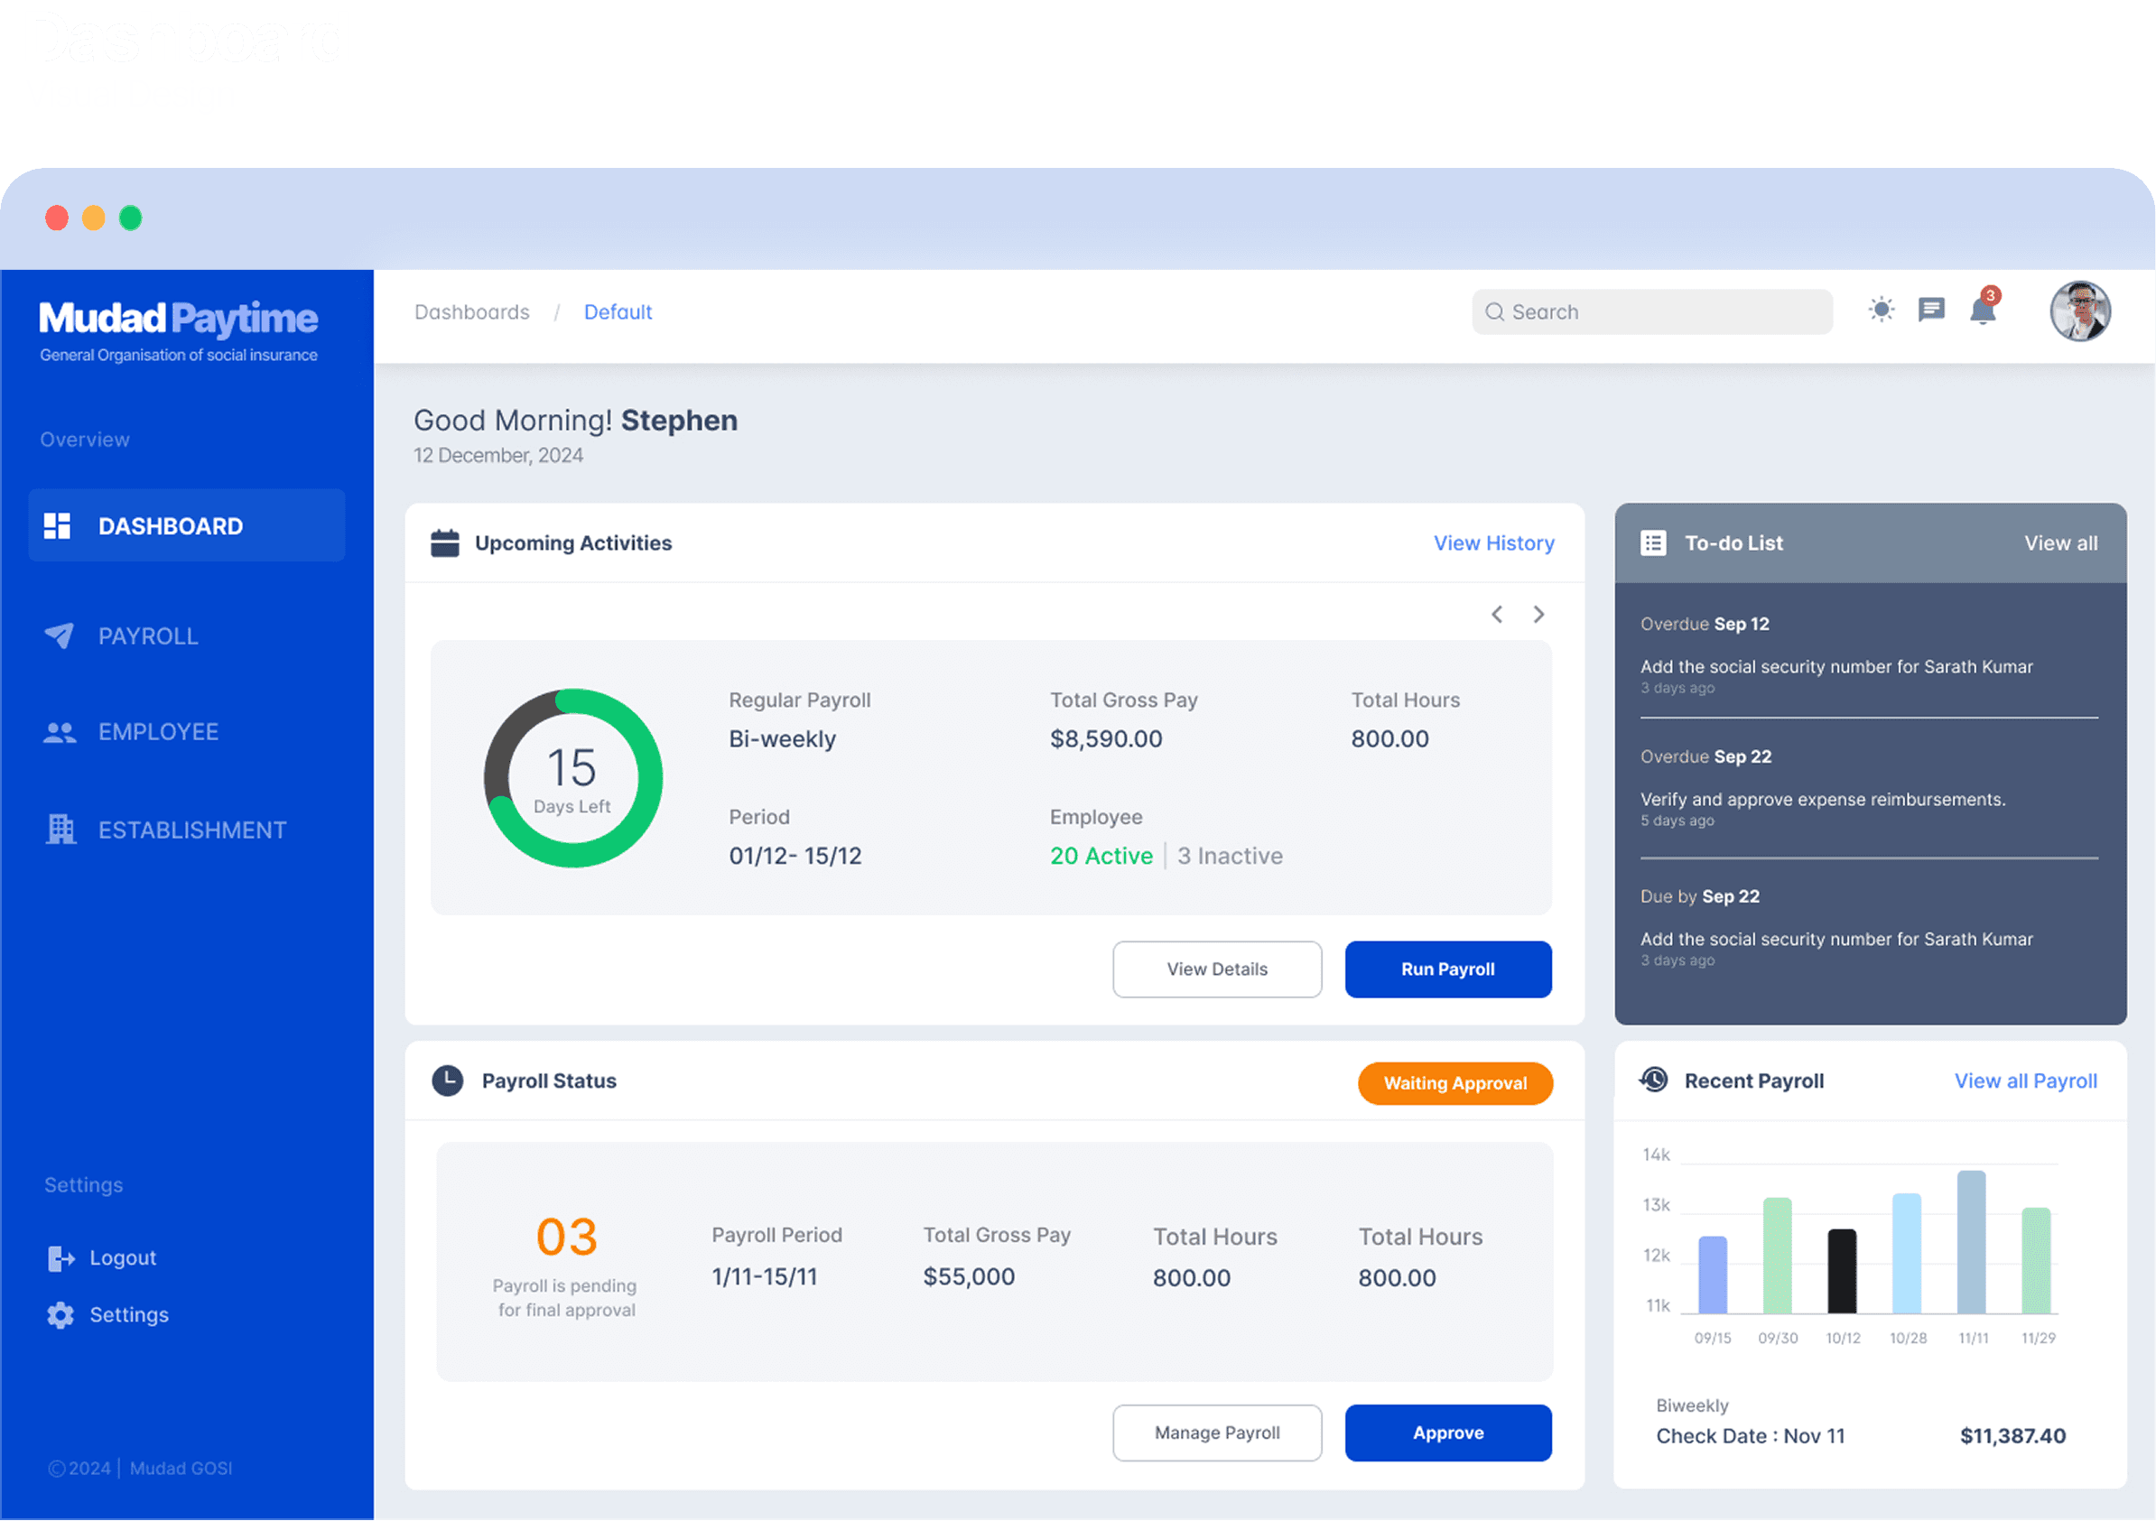Select ESTABLISHMENT in the sidebar
Image resolution: width=2156 pixels, height=1521 pixels.
click(191, 830)
